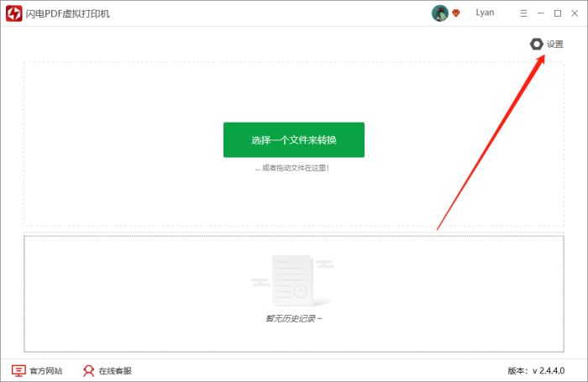Click the 闪电PDF lightning app logo

coord(14,13)
